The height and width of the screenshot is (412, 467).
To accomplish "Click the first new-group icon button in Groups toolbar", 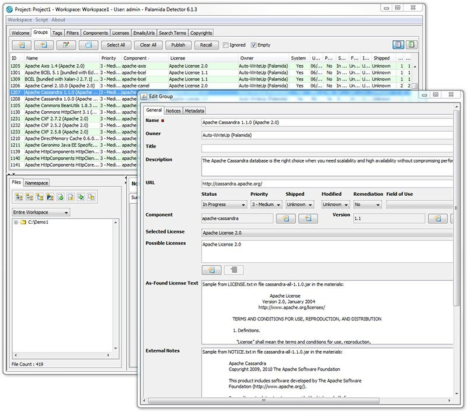I will [x=22, y=45].
